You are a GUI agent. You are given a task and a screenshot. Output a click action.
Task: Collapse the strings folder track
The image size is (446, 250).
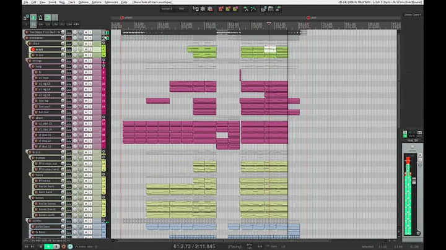tap(103, 60)
